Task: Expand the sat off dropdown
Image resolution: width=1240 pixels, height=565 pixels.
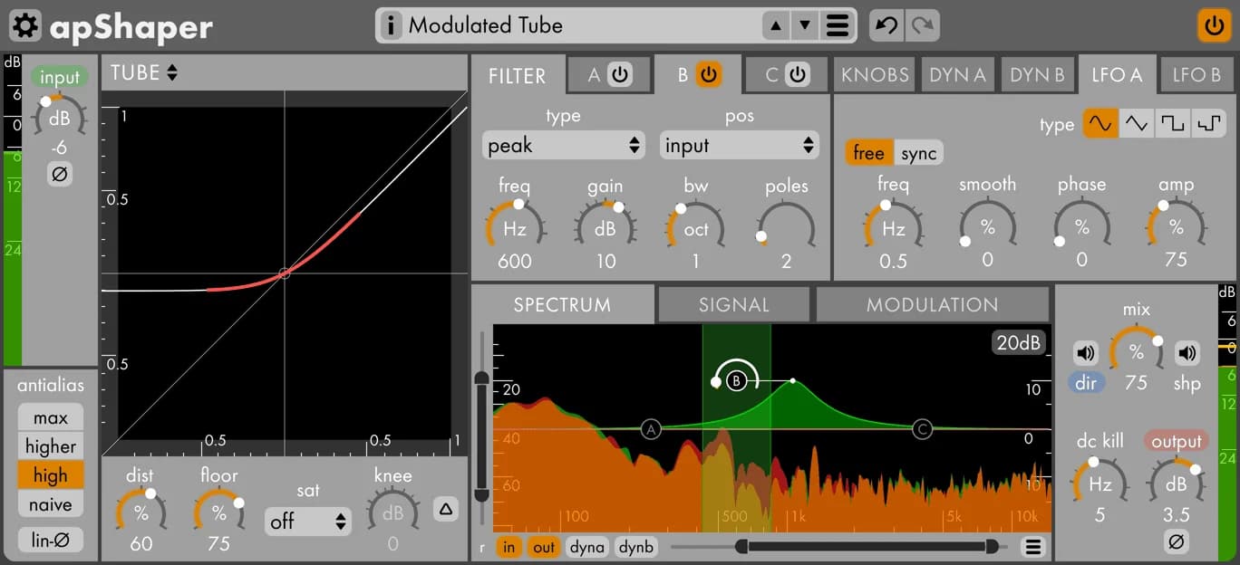Action: coord(308,522)
